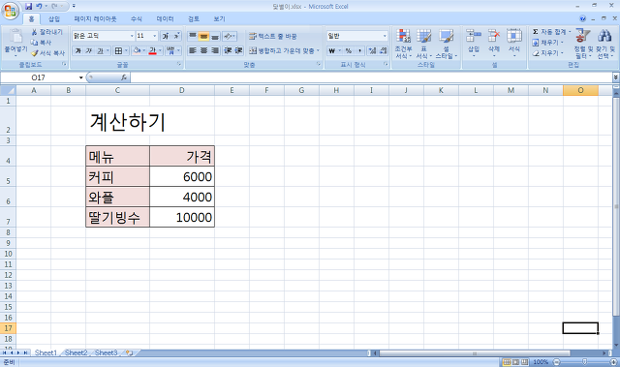
Task: Activate the format painter (서식 복사)
Action: click(47, 52)
